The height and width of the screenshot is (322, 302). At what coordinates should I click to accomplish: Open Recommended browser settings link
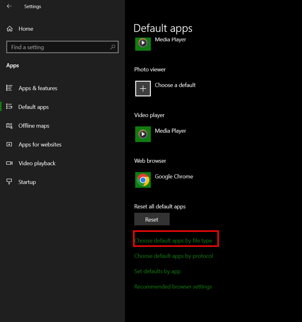coord(173,287)
